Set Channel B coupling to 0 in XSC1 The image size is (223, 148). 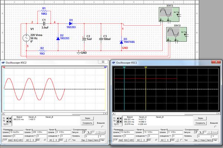click(x=168, y=140)
